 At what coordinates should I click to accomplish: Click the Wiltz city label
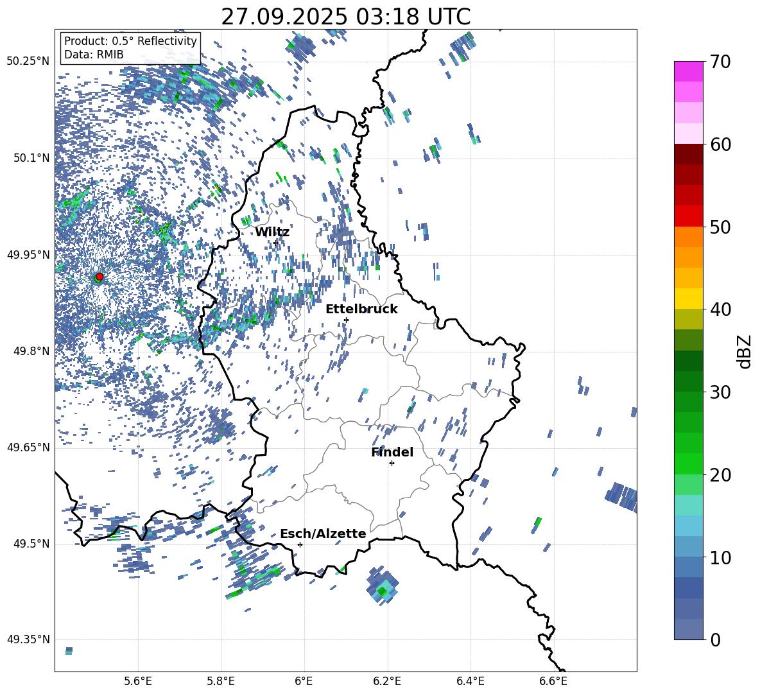click(x=272, y=232)
